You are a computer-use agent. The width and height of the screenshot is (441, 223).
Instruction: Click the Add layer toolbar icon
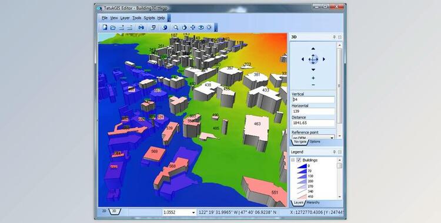121,27
